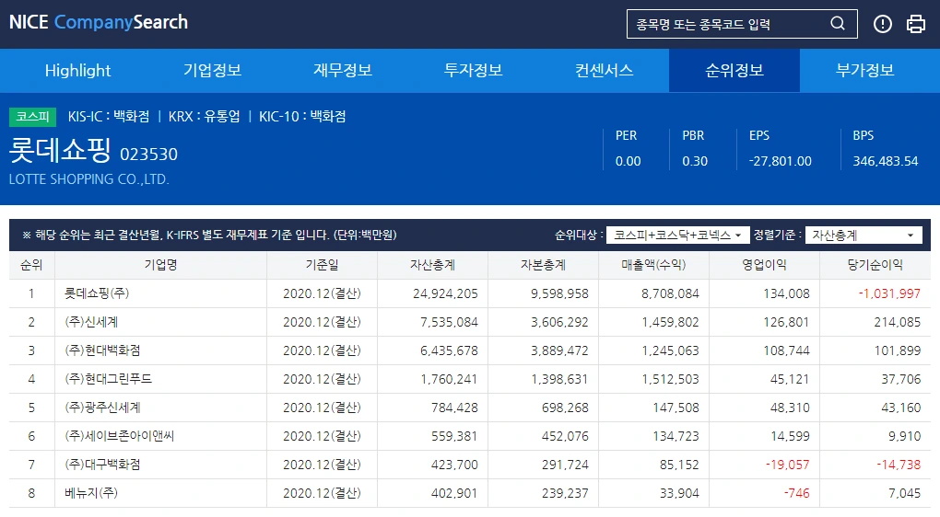
Task: Click the 기준일 column header
Action: tap(322, 265)
